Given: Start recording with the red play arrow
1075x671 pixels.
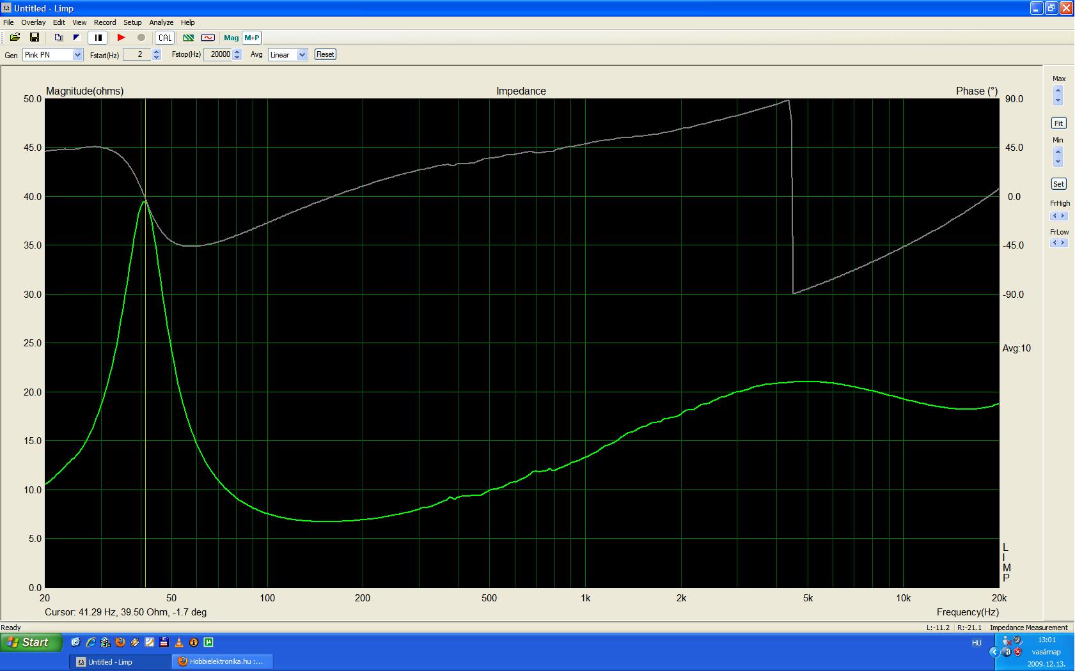Looking at the screenshot, I should click(x=121, y=38).
